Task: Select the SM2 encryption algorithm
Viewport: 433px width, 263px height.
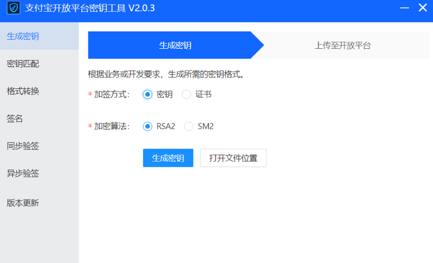Action: pos(189,126)
